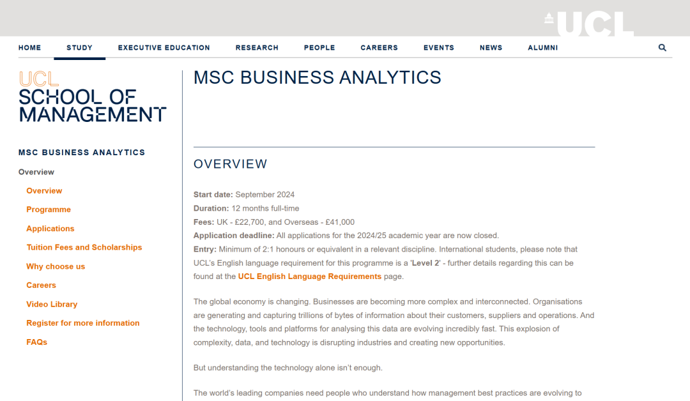Viewport: 690px width, 401px height.
Task: Open the Study menu item
Action: click(x=80, y=47)
